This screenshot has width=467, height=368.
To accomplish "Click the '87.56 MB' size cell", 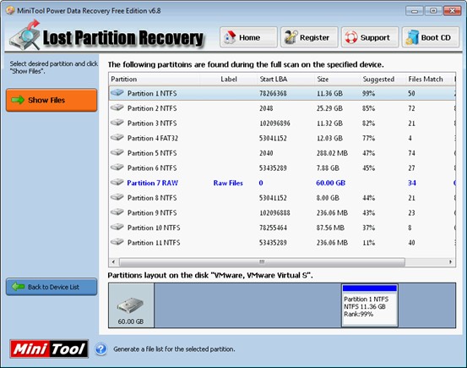I will coord(330,228).
